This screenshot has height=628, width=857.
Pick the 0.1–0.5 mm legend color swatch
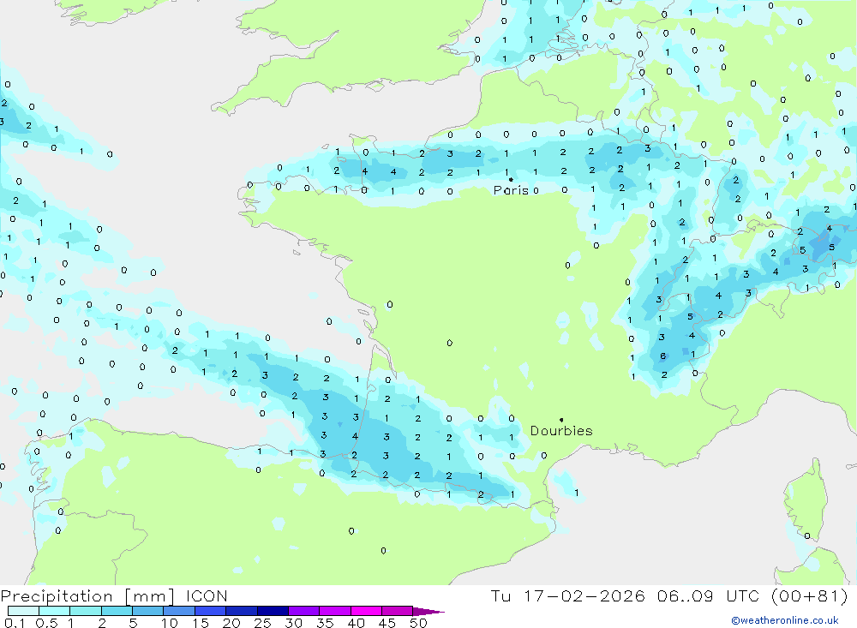pyautogui.click(x=23, y=611)
